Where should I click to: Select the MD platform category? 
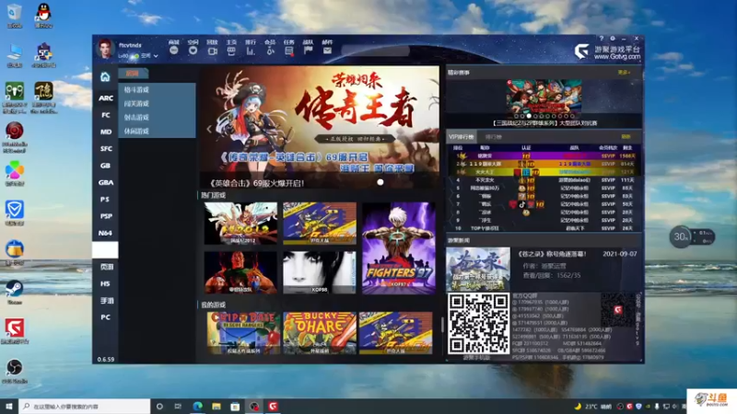click(106, 132)
